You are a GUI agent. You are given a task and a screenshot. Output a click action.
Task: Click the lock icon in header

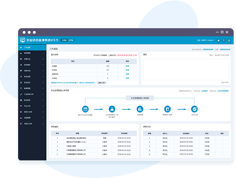click(218, 40)
